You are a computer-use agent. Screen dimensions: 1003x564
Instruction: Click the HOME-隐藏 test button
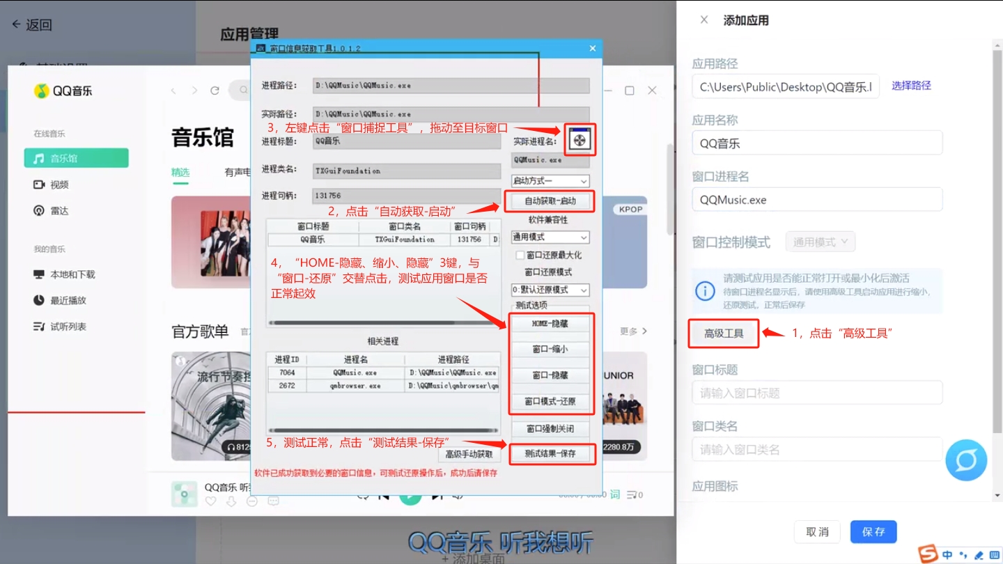pos(550,324)
